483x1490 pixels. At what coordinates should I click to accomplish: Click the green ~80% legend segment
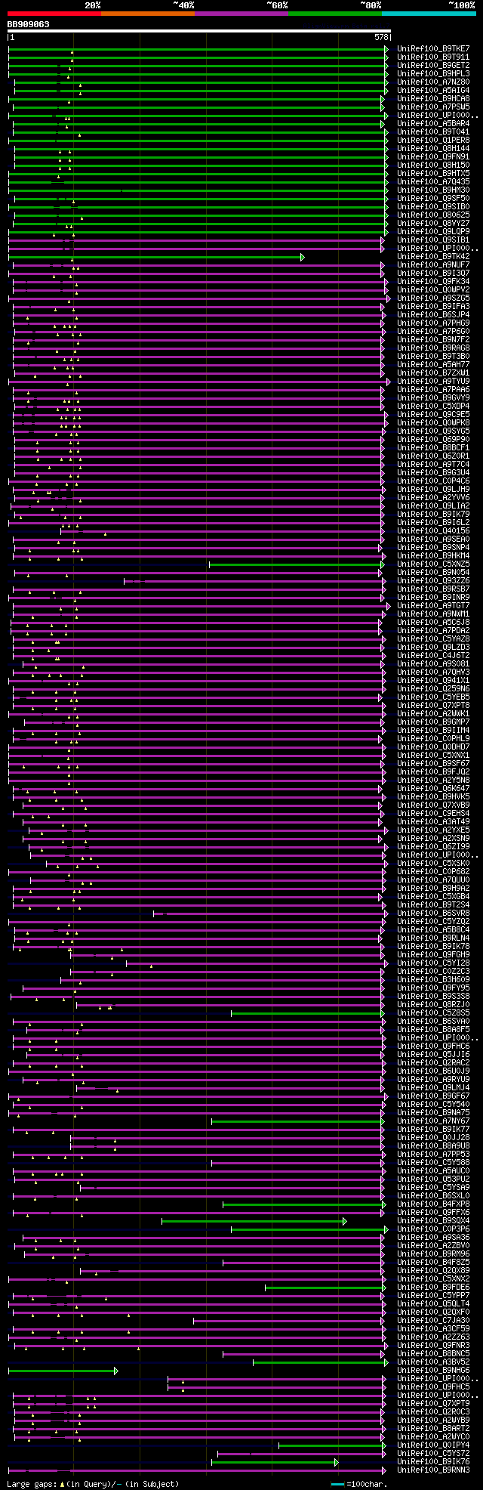click(x=335, y=13)
